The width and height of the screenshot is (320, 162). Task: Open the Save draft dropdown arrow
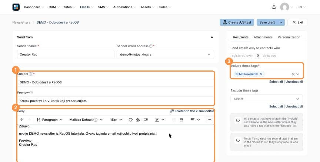[x=281, y=23]
